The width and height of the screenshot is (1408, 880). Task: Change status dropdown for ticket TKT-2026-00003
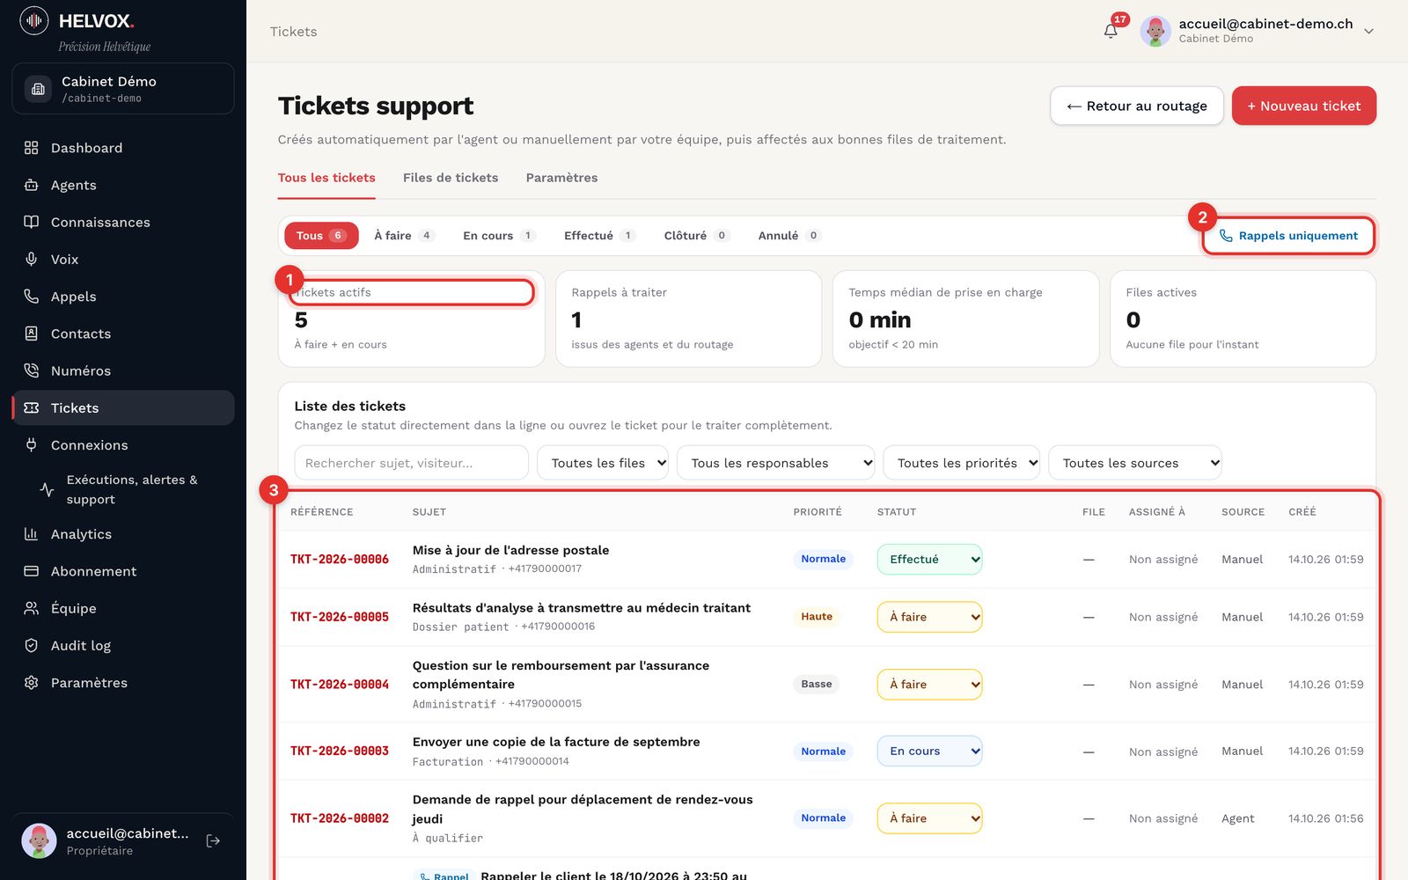click(929, 752)
